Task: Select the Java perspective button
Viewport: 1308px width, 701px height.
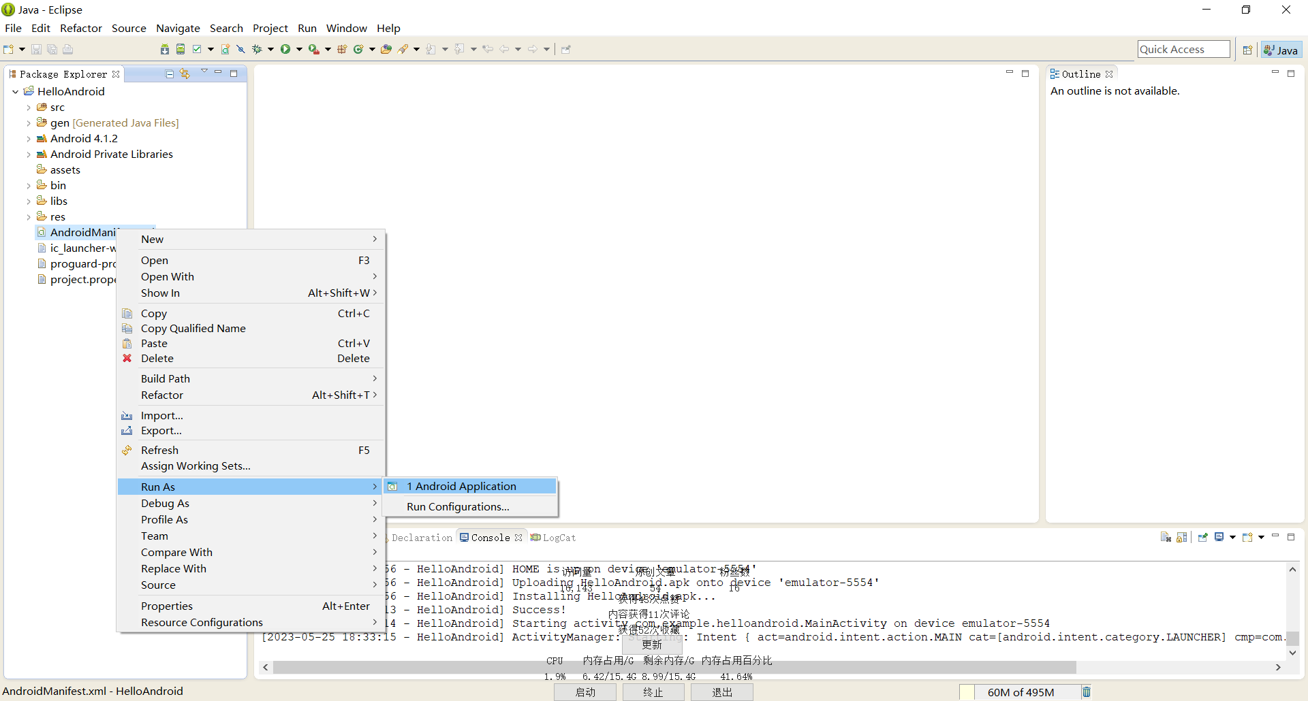Action: pyautogui.click(x=1281, y=50)
